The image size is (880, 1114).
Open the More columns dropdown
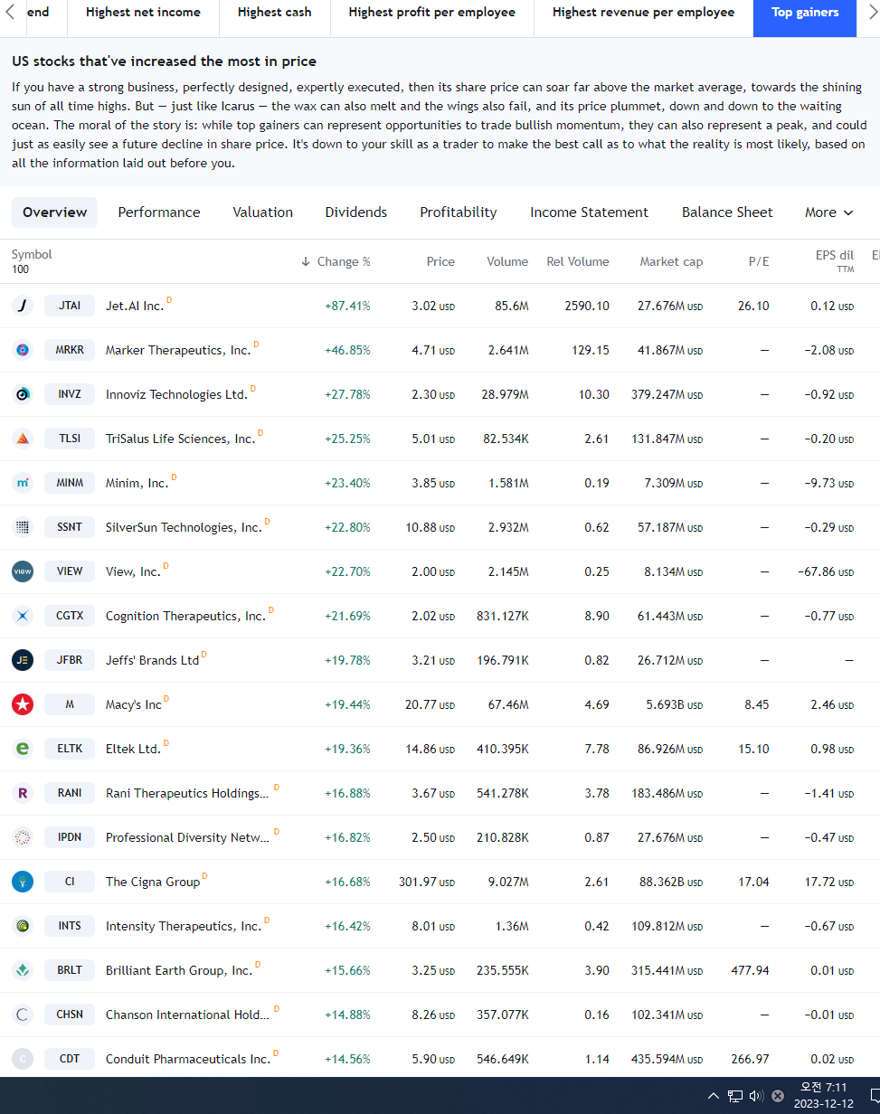[829, 212]
